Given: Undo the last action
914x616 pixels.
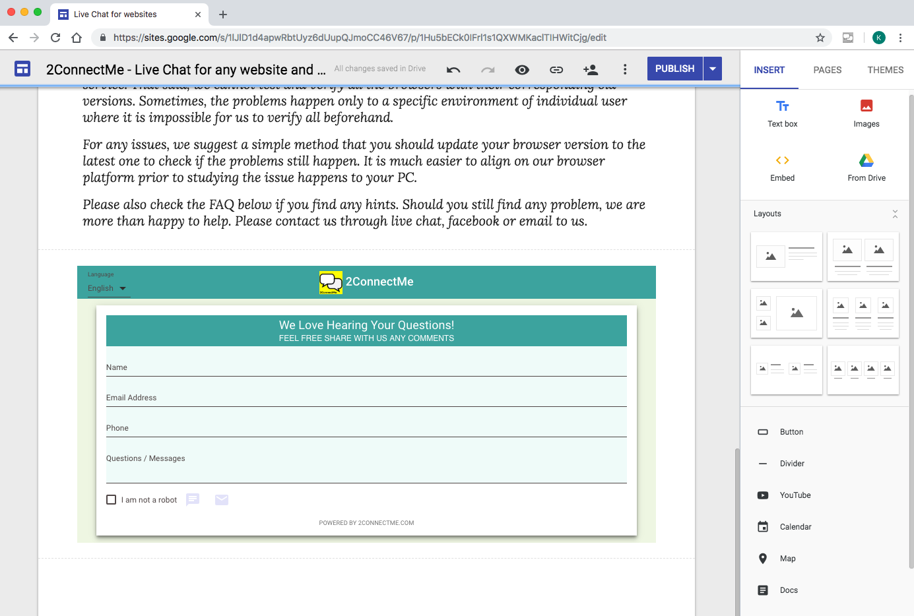Looking at the screenshot, I should click(x=453, y=69).
